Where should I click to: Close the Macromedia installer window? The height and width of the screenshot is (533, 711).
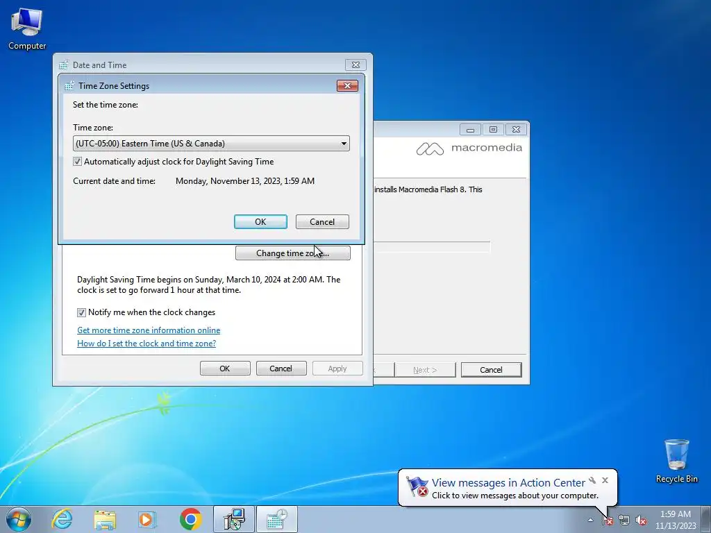pos(516,130)
